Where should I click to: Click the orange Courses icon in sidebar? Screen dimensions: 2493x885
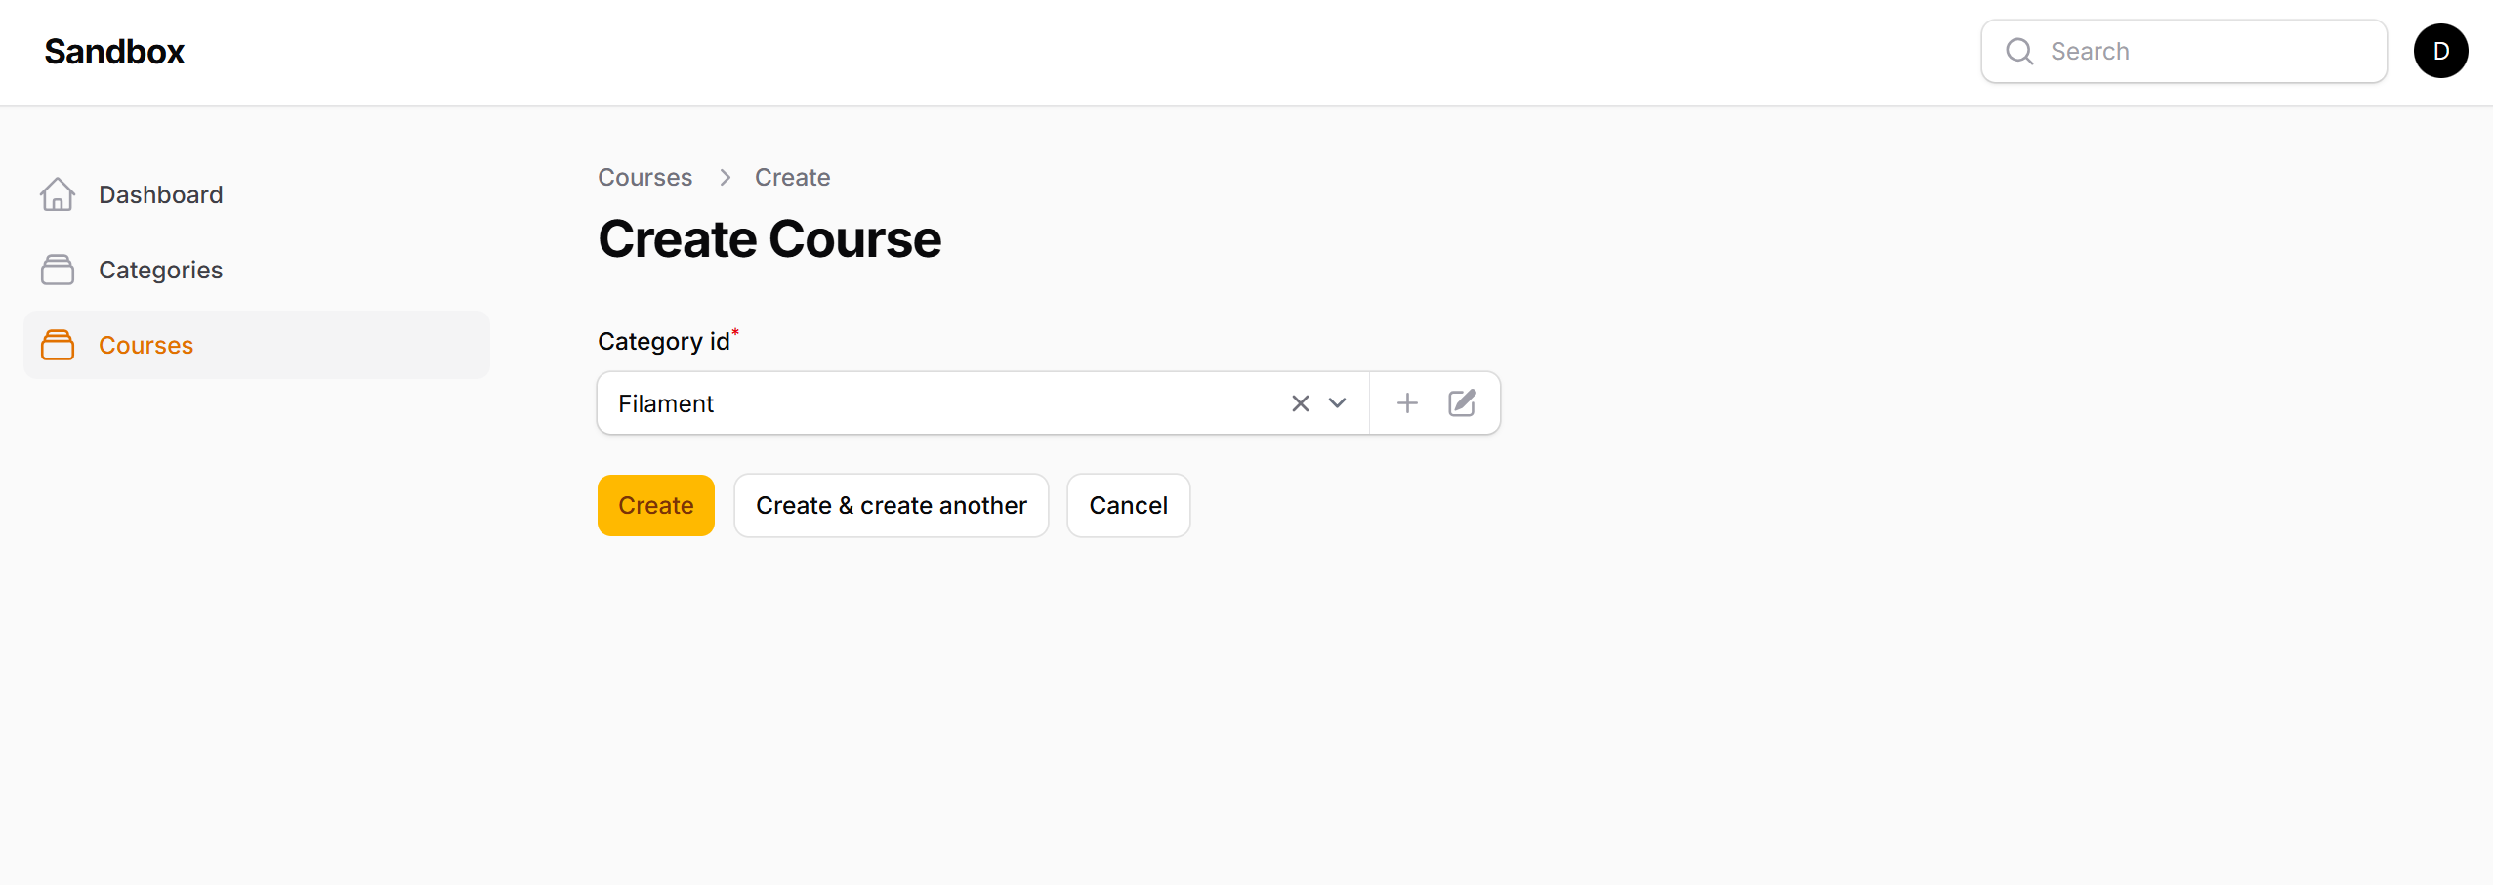(58, 345)
